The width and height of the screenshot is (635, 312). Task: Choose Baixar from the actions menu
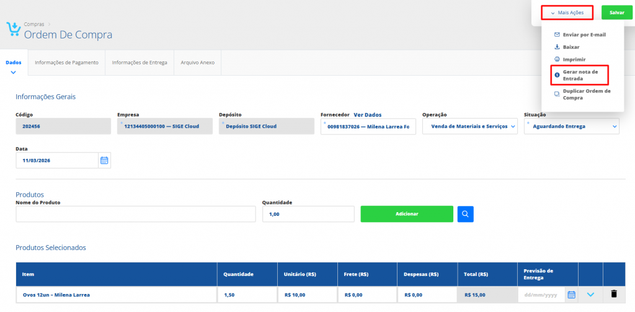point(571,47)
